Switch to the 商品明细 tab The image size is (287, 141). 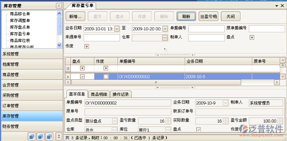(99, 94)
